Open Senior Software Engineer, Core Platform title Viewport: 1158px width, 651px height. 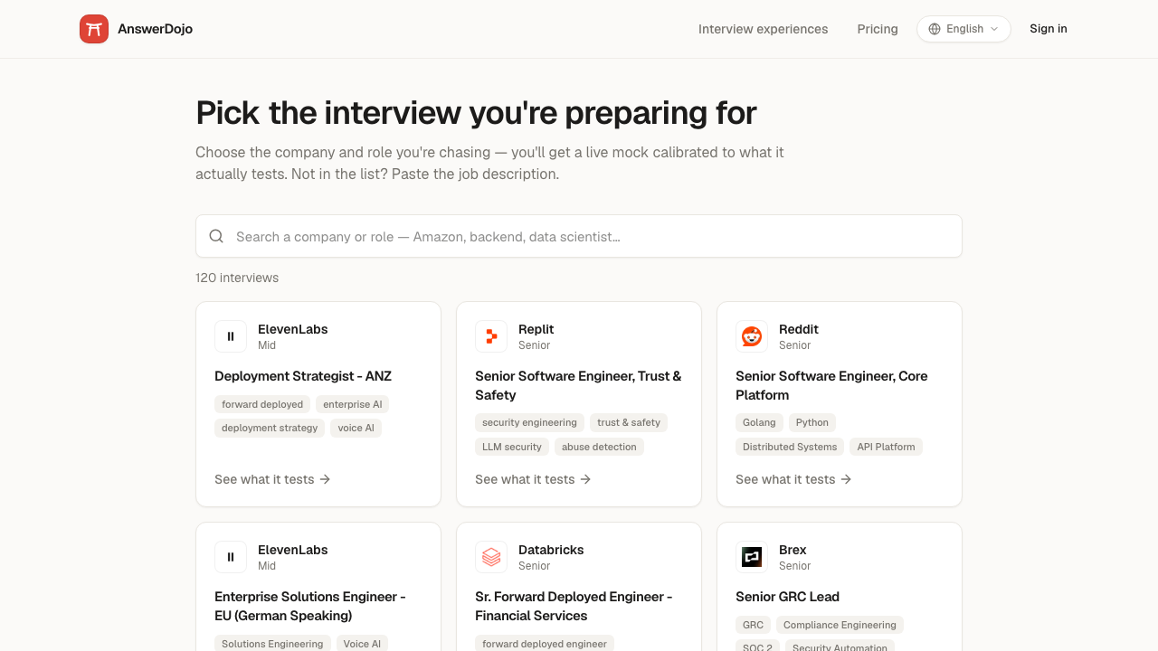831,385
